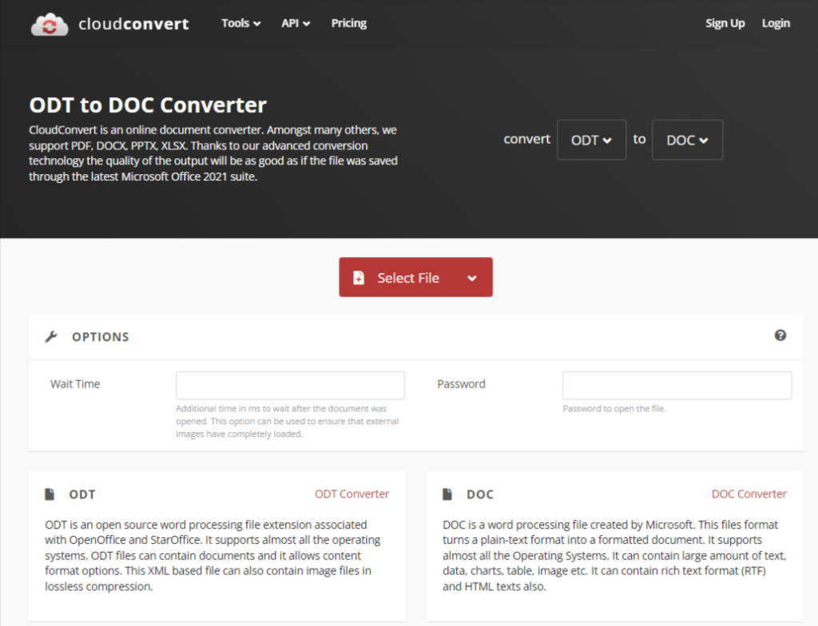Click the Sign Up link

[x=725, y=23]
